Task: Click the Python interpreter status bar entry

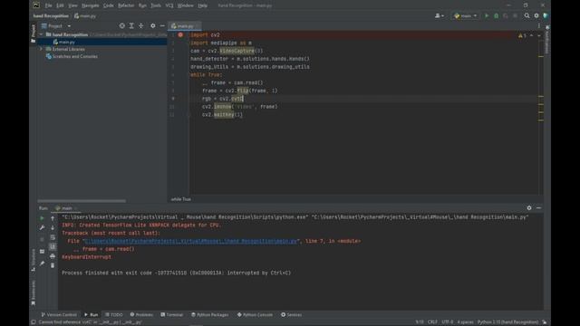Action: point(507,322)
